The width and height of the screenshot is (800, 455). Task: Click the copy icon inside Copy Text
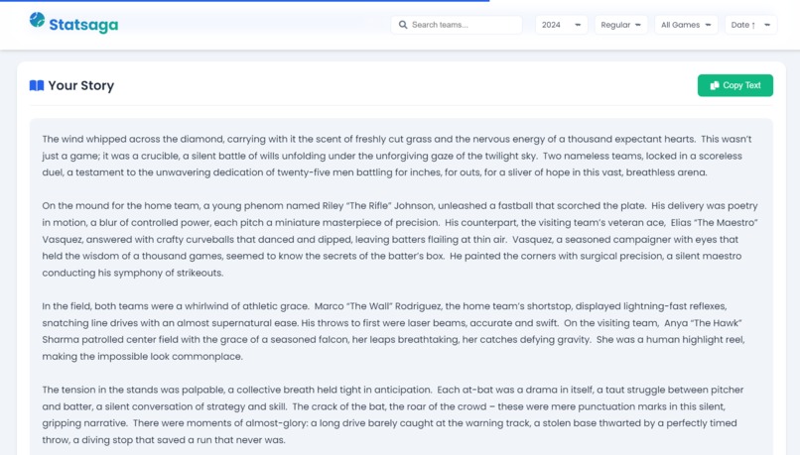[715, 85]
